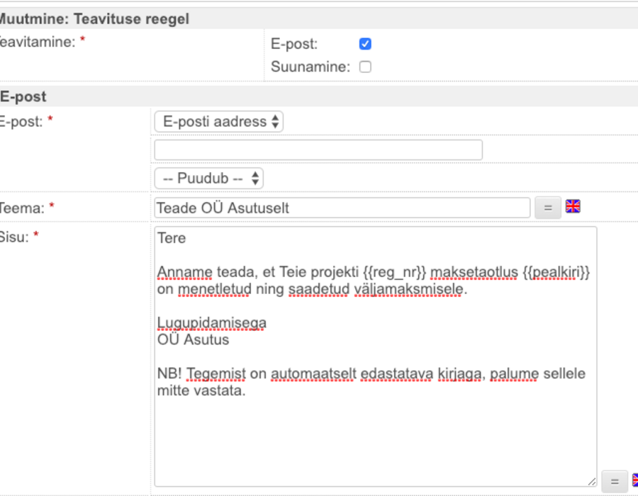Click the UK flag icon beside Sisu textarea
Screen dimensions: 638x496
coord(634,480)
